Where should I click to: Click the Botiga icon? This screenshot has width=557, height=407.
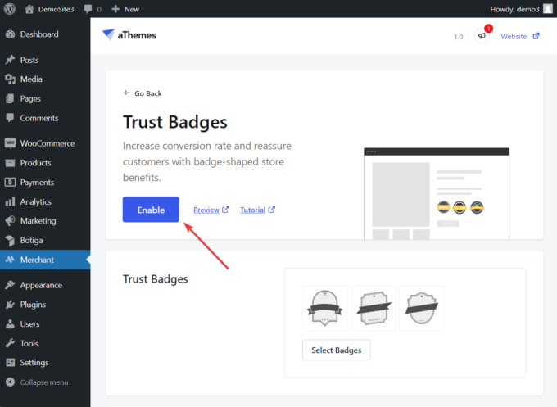click(x=10, y=241)
